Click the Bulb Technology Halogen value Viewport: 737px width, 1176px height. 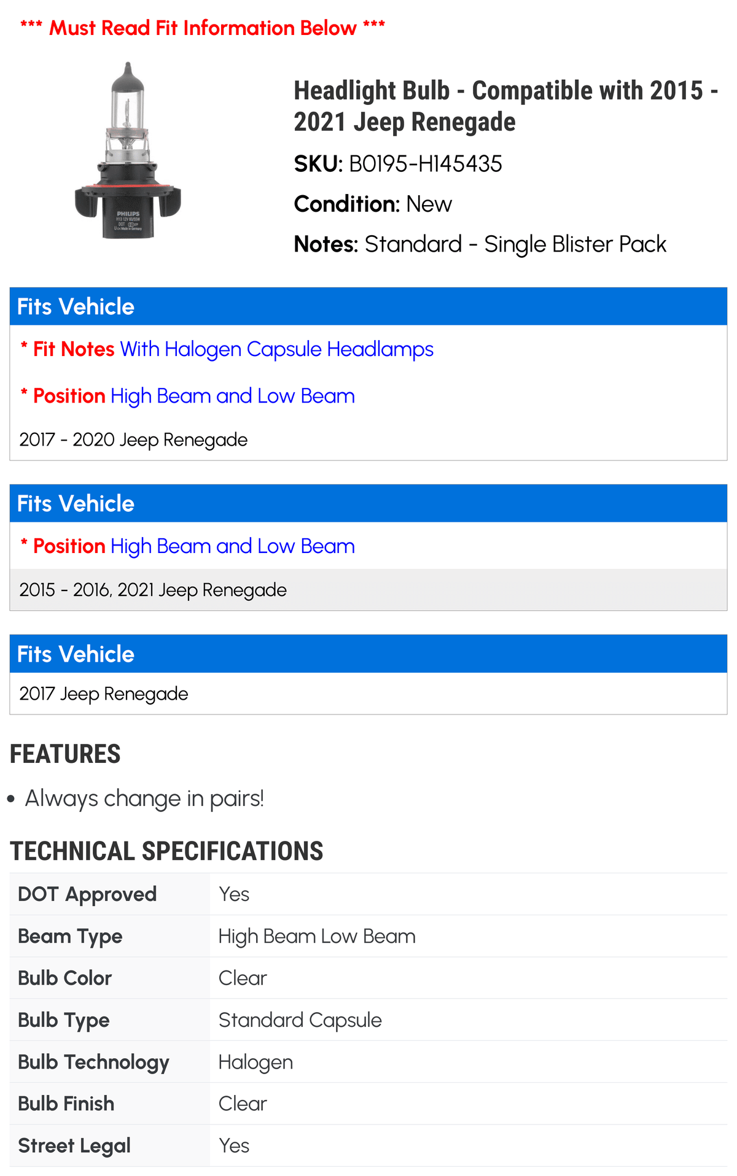[255, 1062]
